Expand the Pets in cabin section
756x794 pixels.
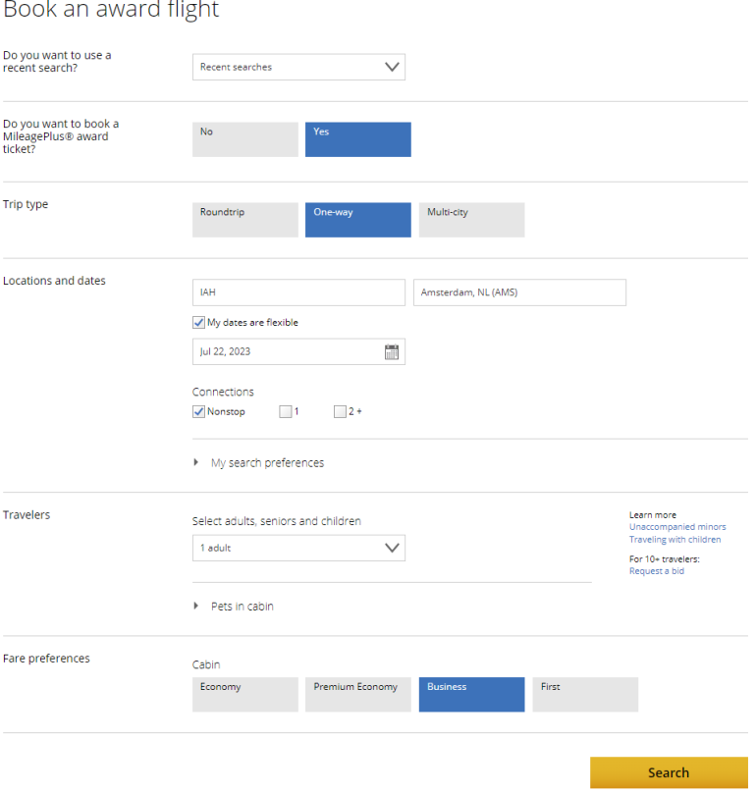coord(242,607)
